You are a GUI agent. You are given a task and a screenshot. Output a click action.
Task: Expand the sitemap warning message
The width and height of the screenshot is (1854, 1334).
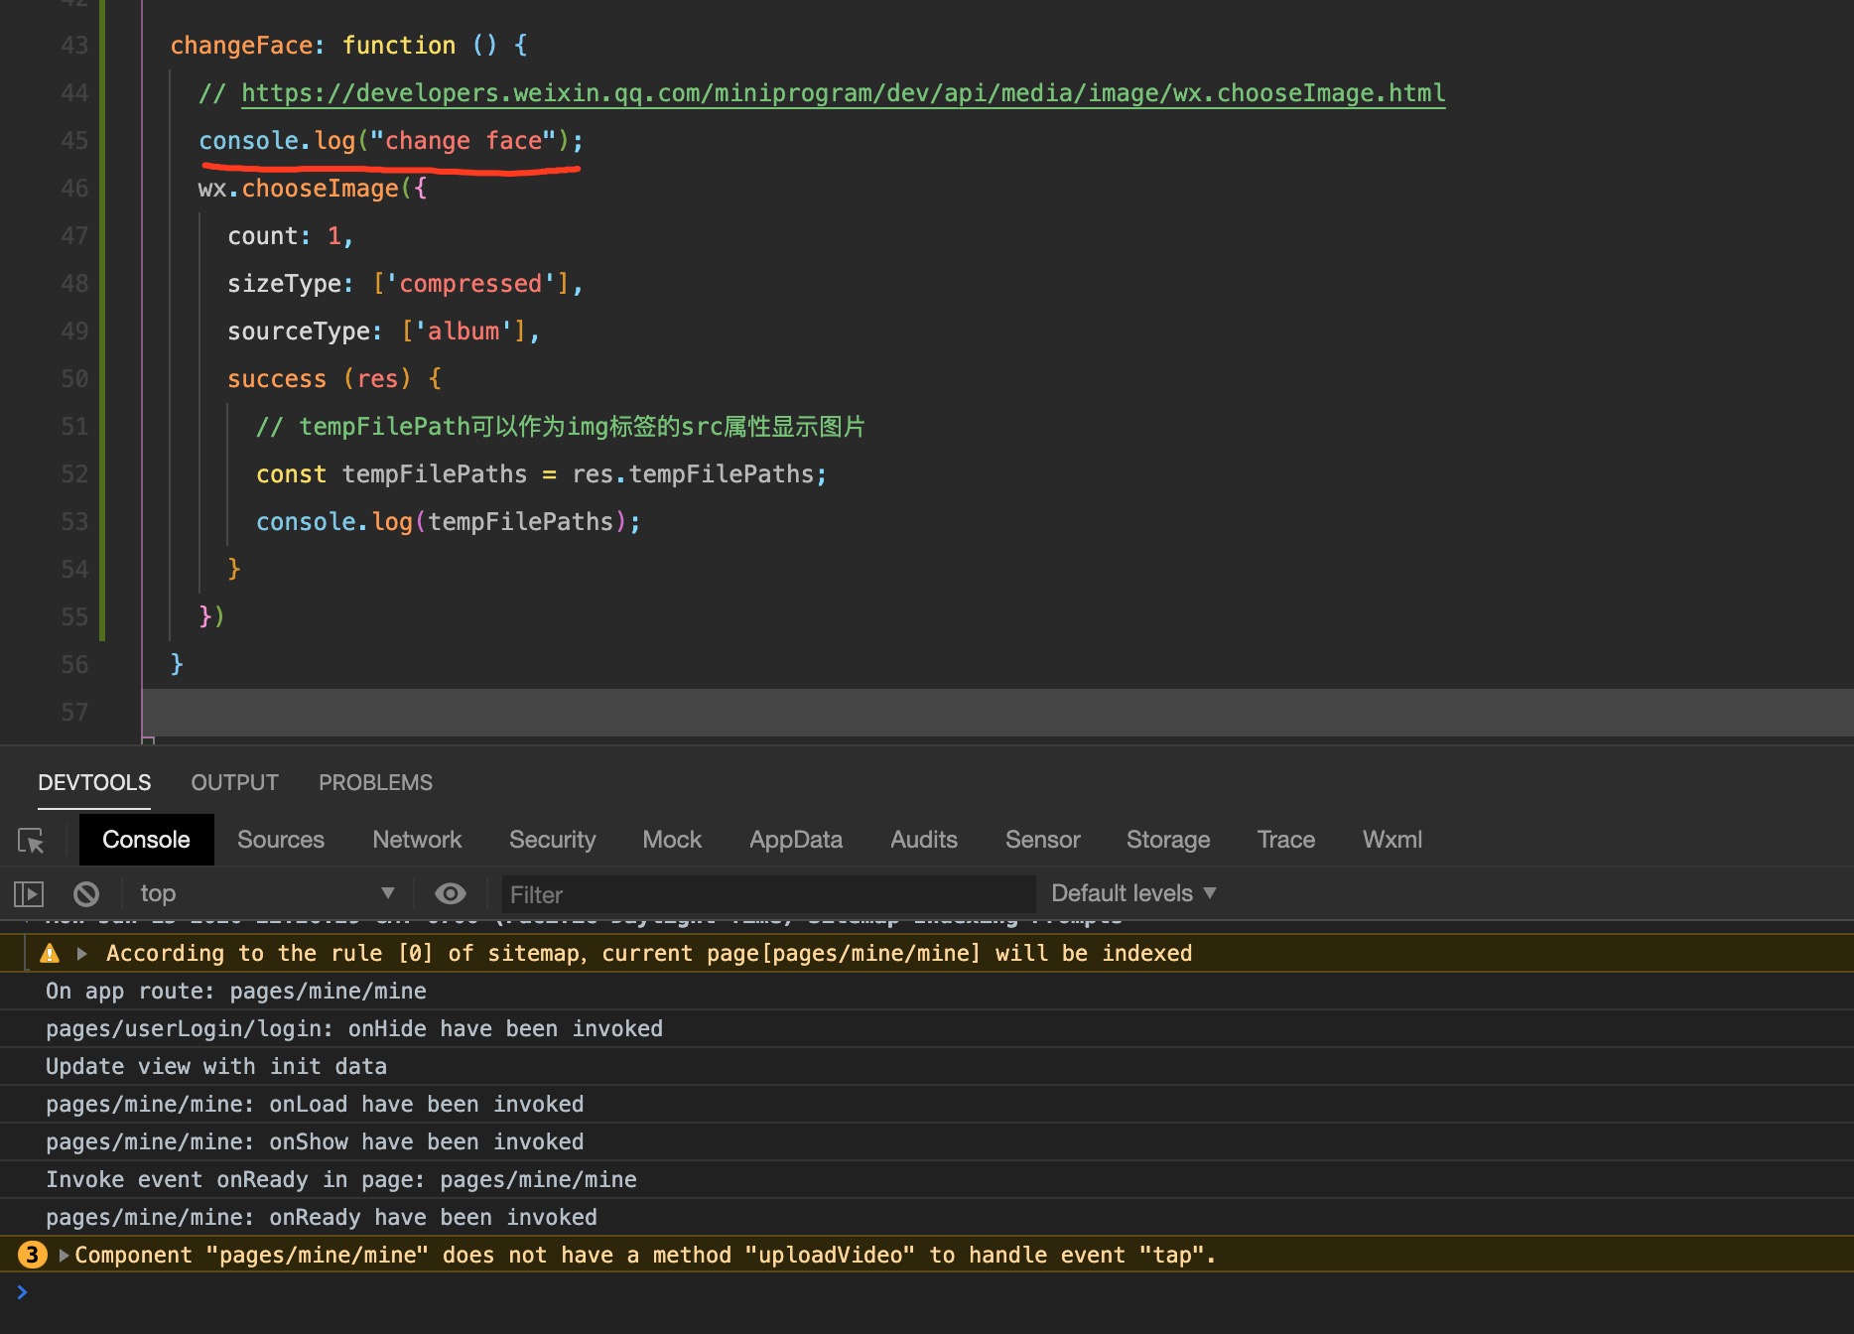click(x=82, y=954)
